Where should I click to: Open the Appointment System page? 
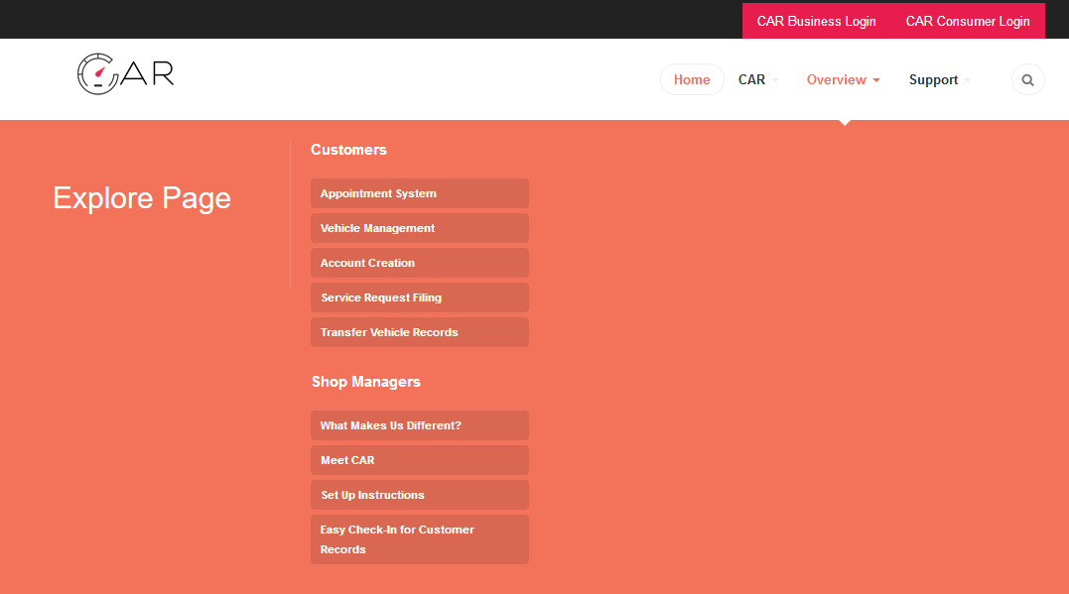419,193
